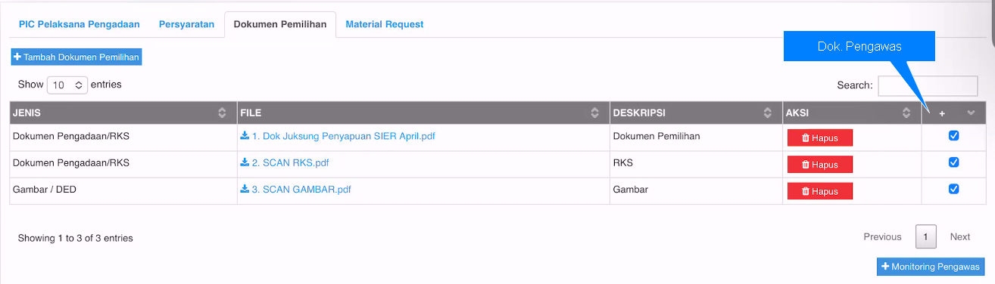This screenshot has width=995, height=284.
Task: Sort table by FILE column arrows
Action: [595, 113]
